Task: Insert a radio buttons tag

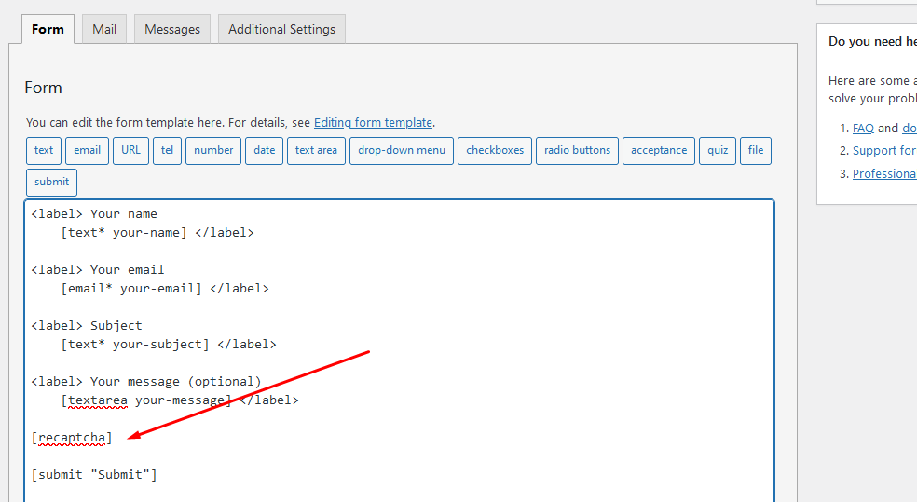Action: (577, 151)
